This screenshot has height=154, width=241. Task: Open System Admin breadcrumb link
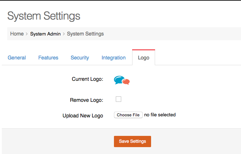pos(46,34)
